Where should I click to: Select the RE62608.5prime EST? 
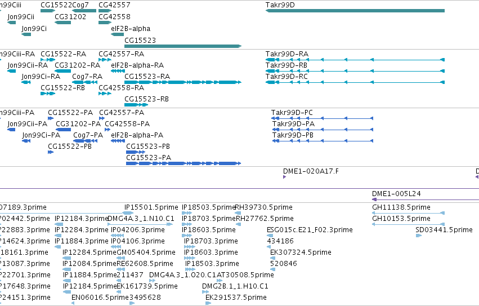click(x=121, y=269)
